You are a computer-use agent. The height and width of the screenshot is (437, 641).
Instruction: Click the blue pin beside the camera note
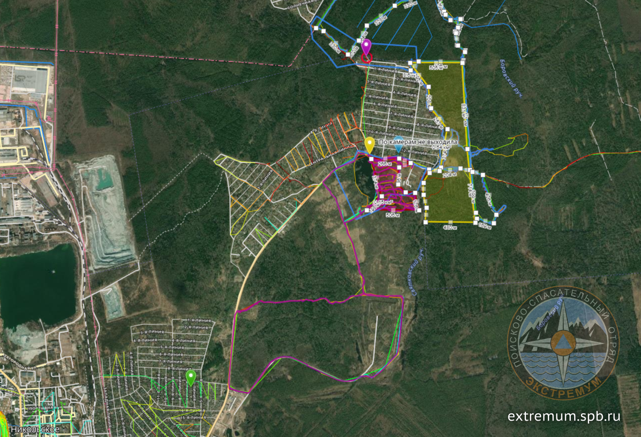[399, 142]
